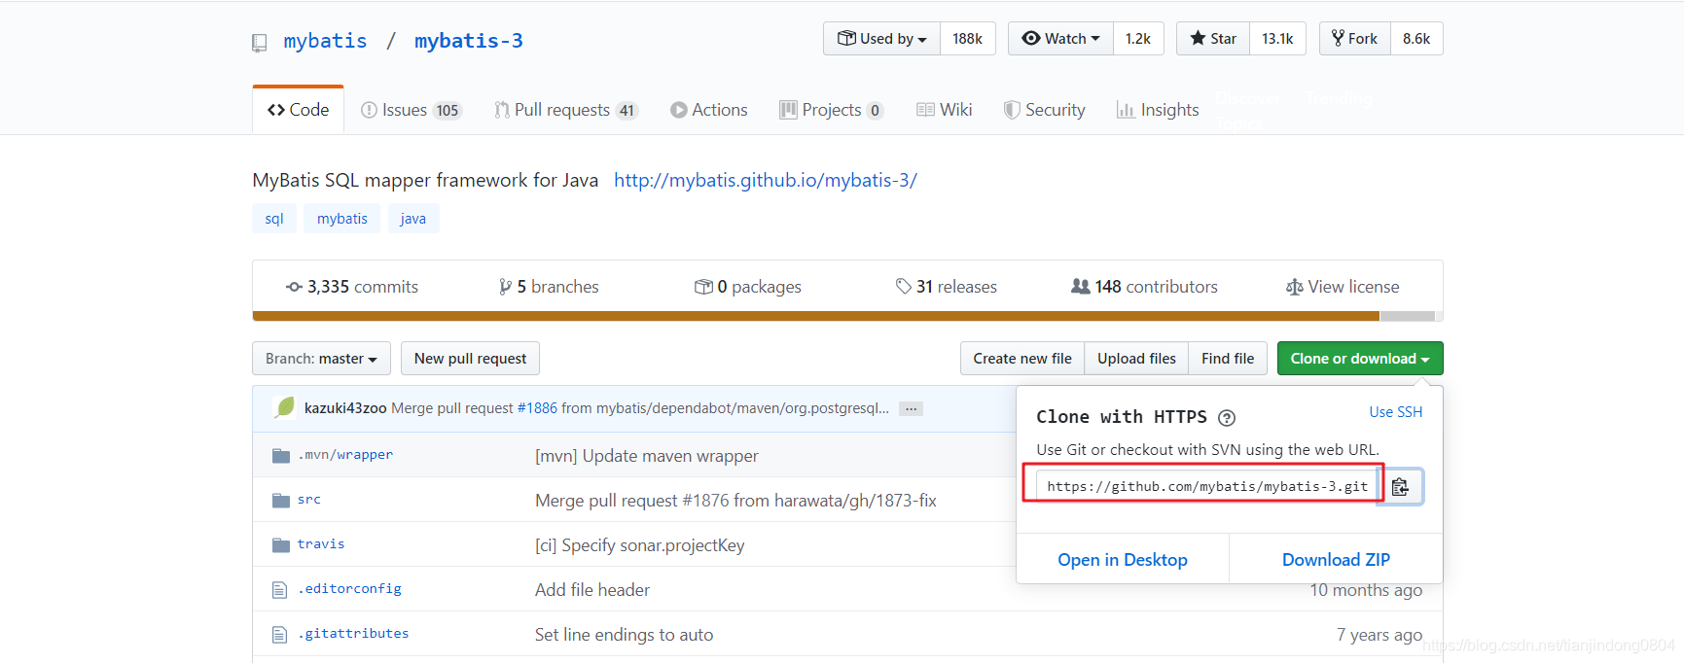
Task: Open the Clone or download dropdown
Action: tap(1360, 359)
